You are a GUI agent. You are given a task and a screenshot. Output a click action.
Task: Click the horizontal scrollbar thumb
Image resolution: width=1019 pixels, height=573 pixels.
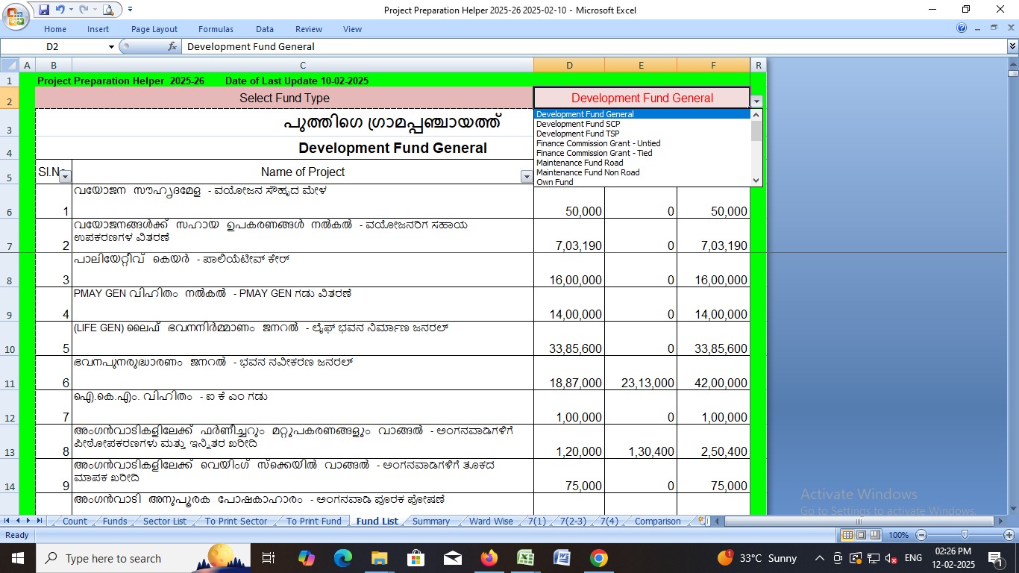click(858, 521)
